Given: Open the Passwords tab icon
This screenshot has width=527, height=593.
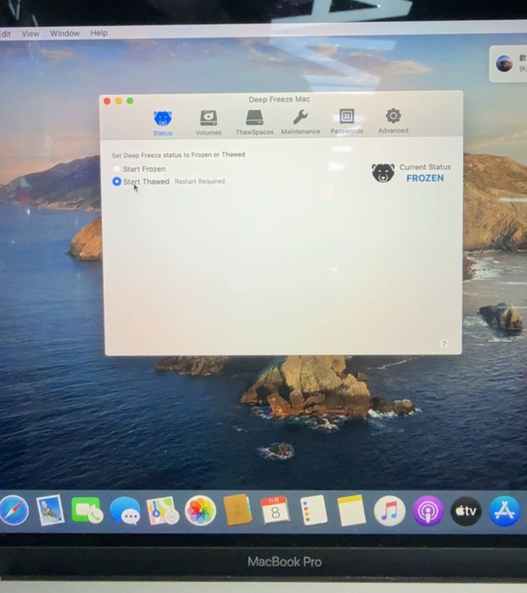Looking at the screenshot, I should (x=347, y=117).
